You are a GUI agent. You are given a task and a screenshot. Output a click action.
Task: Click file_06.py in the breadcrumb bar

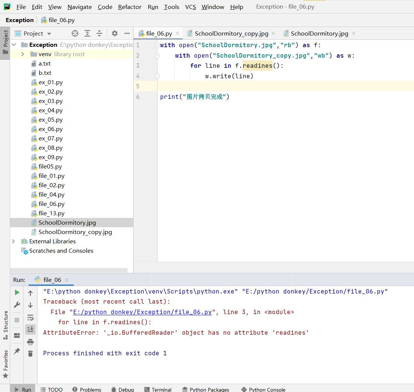point(58,20)
